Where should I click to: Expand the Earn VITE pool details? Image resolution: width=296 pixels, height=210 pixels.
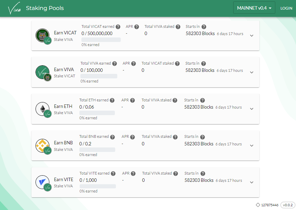click(x=251, y=182)
